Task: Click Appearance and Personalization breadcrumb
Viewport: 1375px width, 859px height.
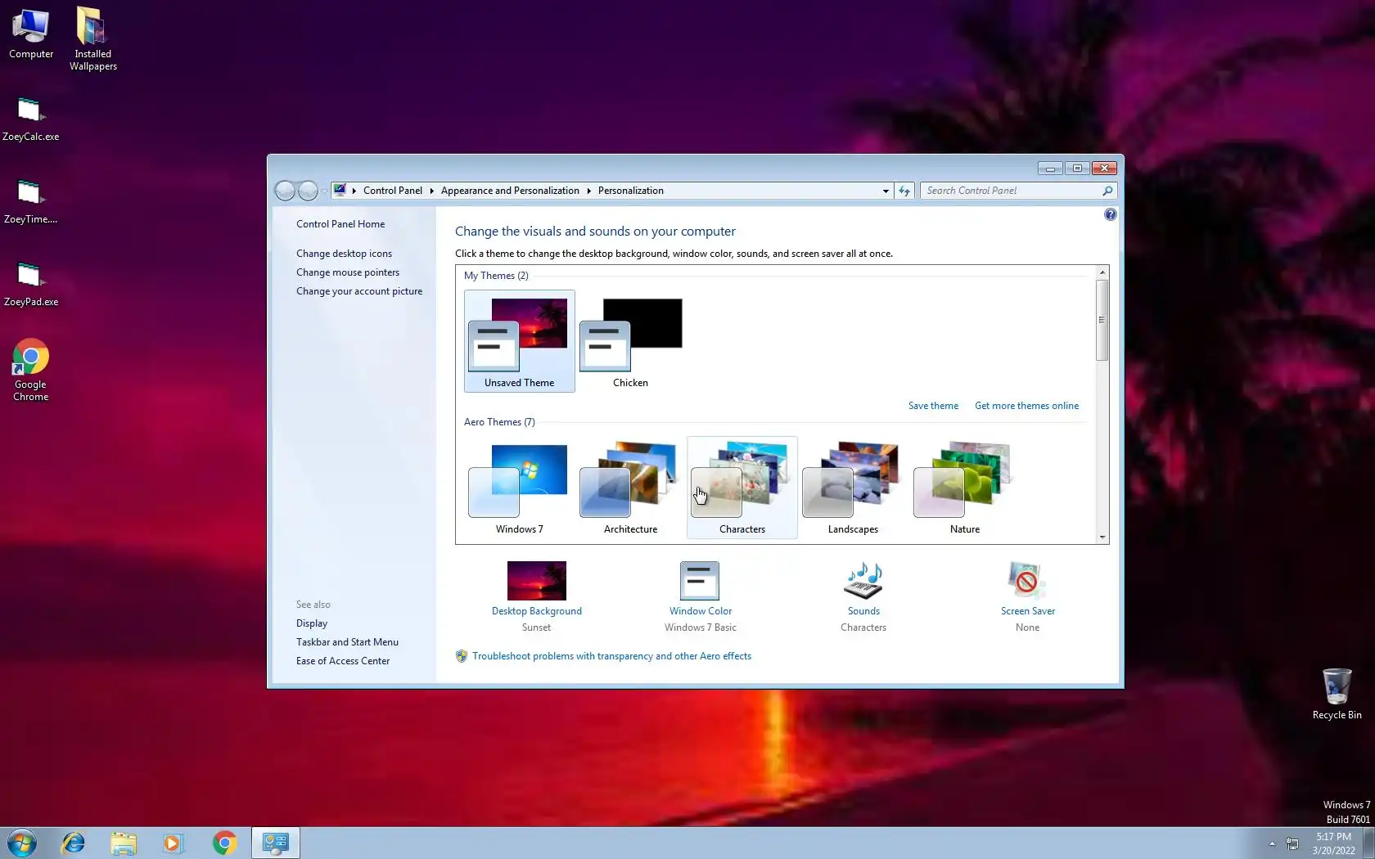Action: tap(510, 191)
